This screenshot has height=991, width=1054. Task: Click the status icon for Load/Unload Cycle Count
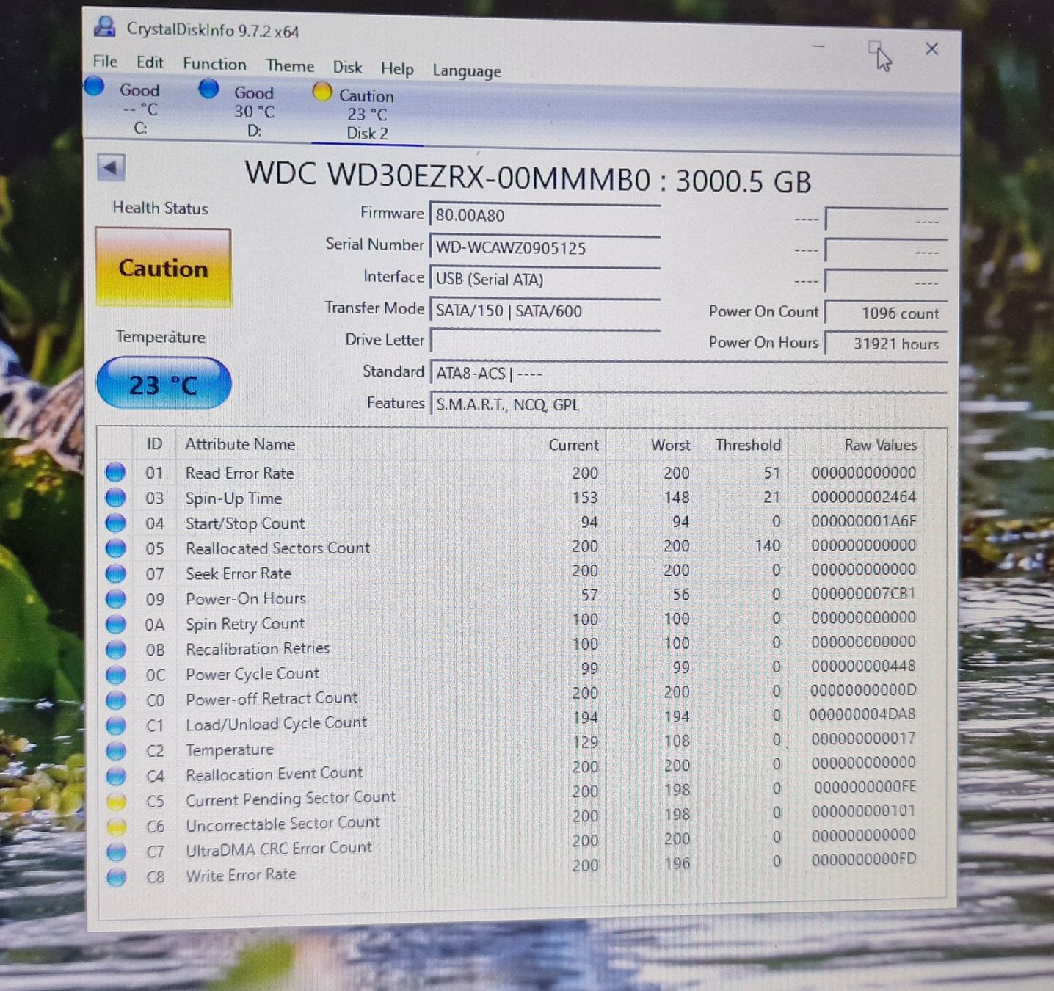pyautogui.click(x=116, y=725)
